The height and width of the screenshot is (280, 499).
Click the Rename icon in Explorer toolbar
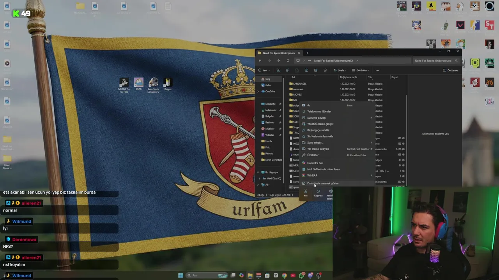[x=306, y=70]
